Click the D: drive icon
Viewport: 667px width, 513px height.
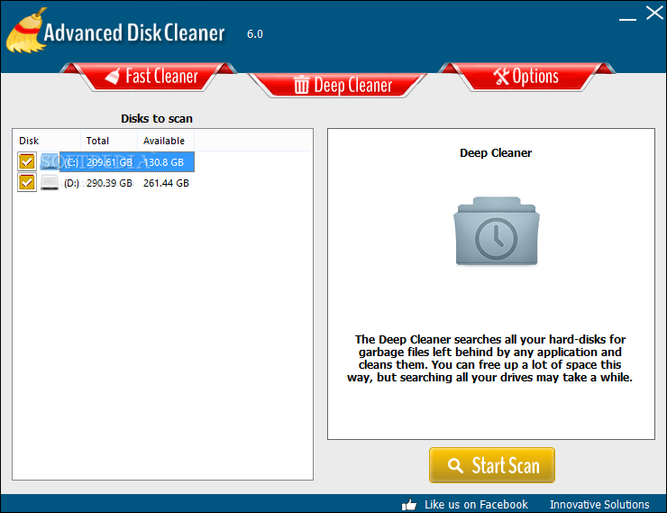(x=50, y=182)
